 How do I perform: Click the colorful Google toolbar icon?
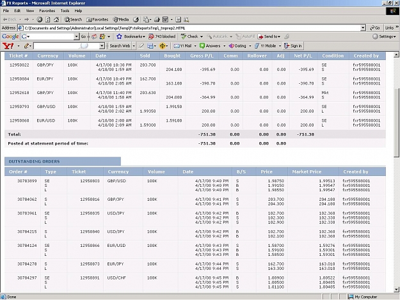coord(102,36)
